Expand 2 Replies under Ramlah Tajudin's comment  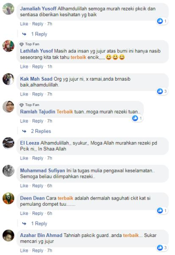point(41,131)
